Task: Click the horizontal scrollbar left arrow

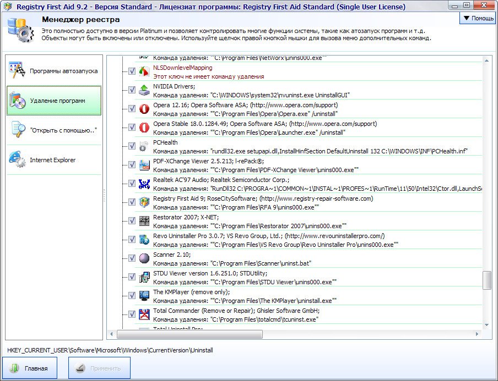Action: coord(111,334)
